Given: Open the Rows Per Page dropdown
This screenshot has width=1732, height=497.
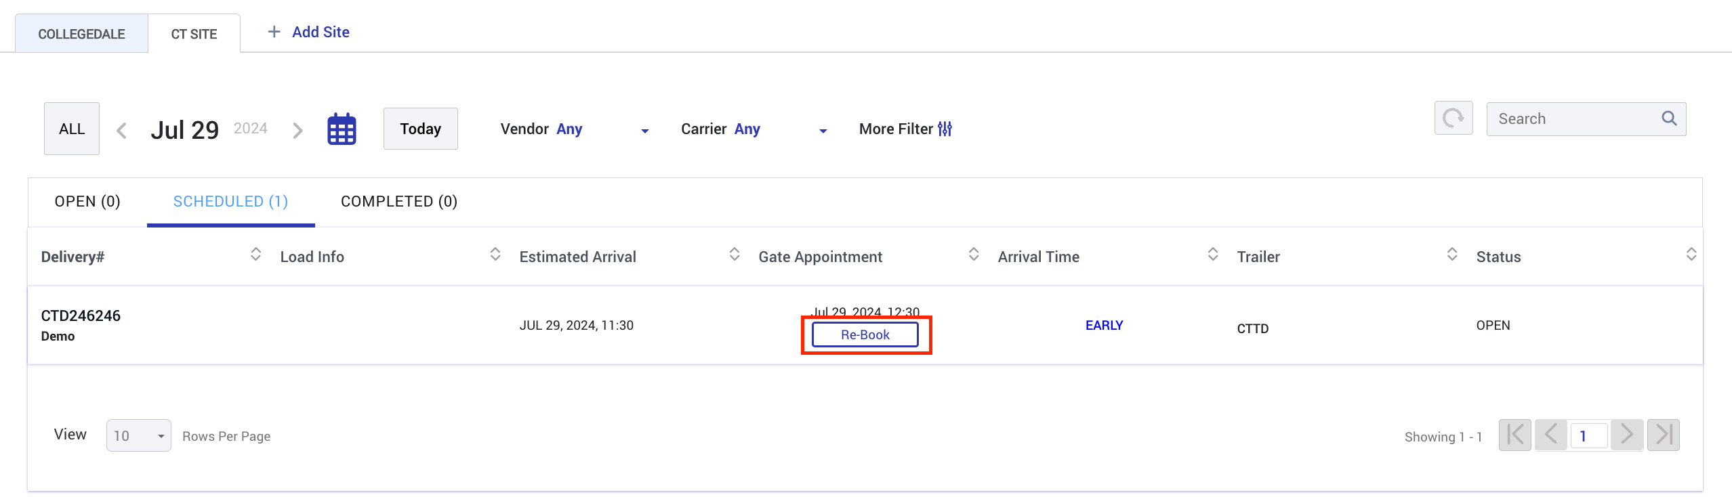Looking at the screenshot, I should pyautogui.click(x=139, y=435).
